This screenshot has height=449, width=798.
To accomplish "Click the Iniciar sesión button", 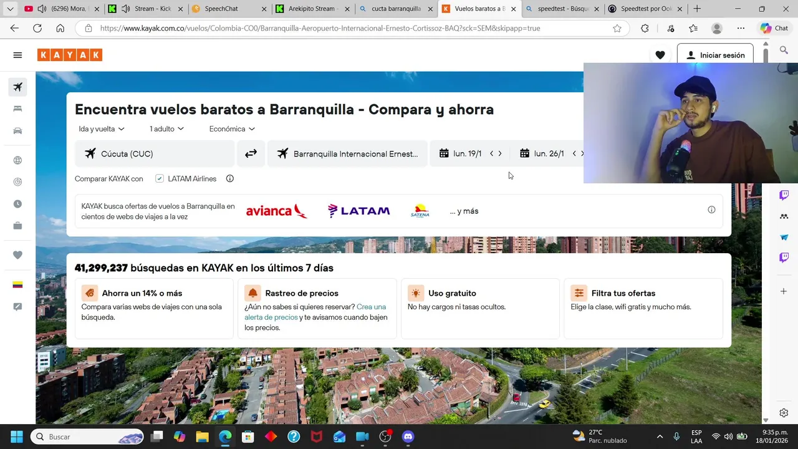I will tap(715, 55).
